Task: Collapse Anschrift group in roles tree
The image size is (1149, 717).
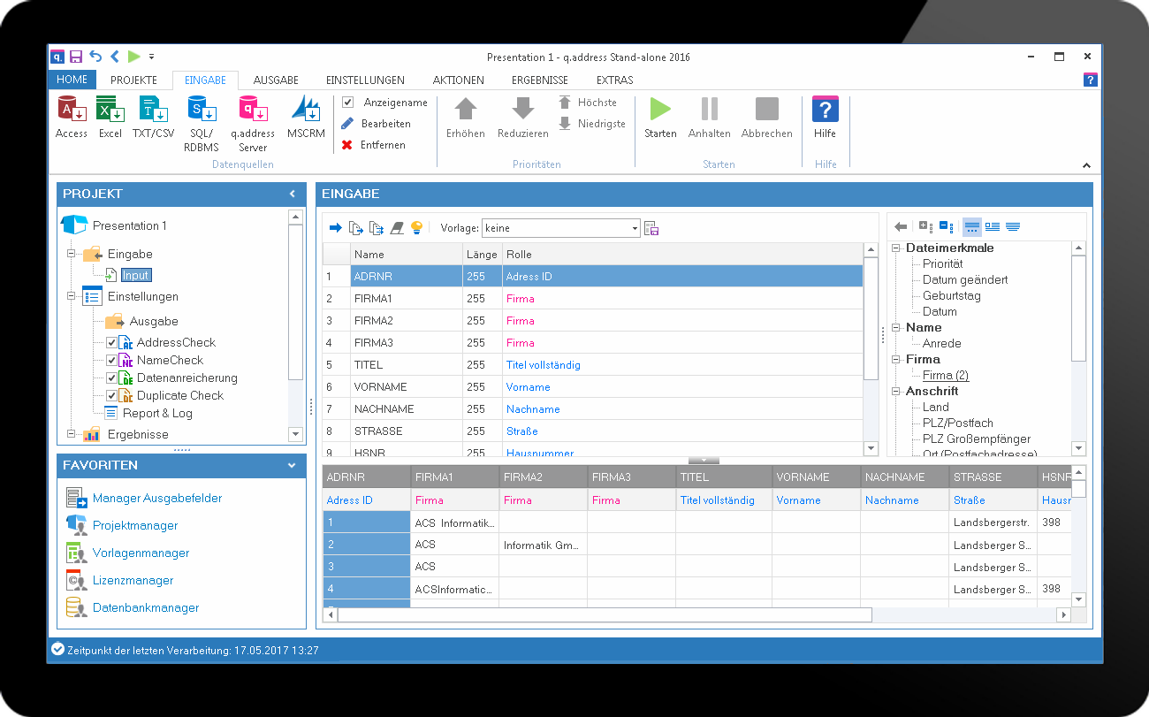Action: tap(898, 391)
